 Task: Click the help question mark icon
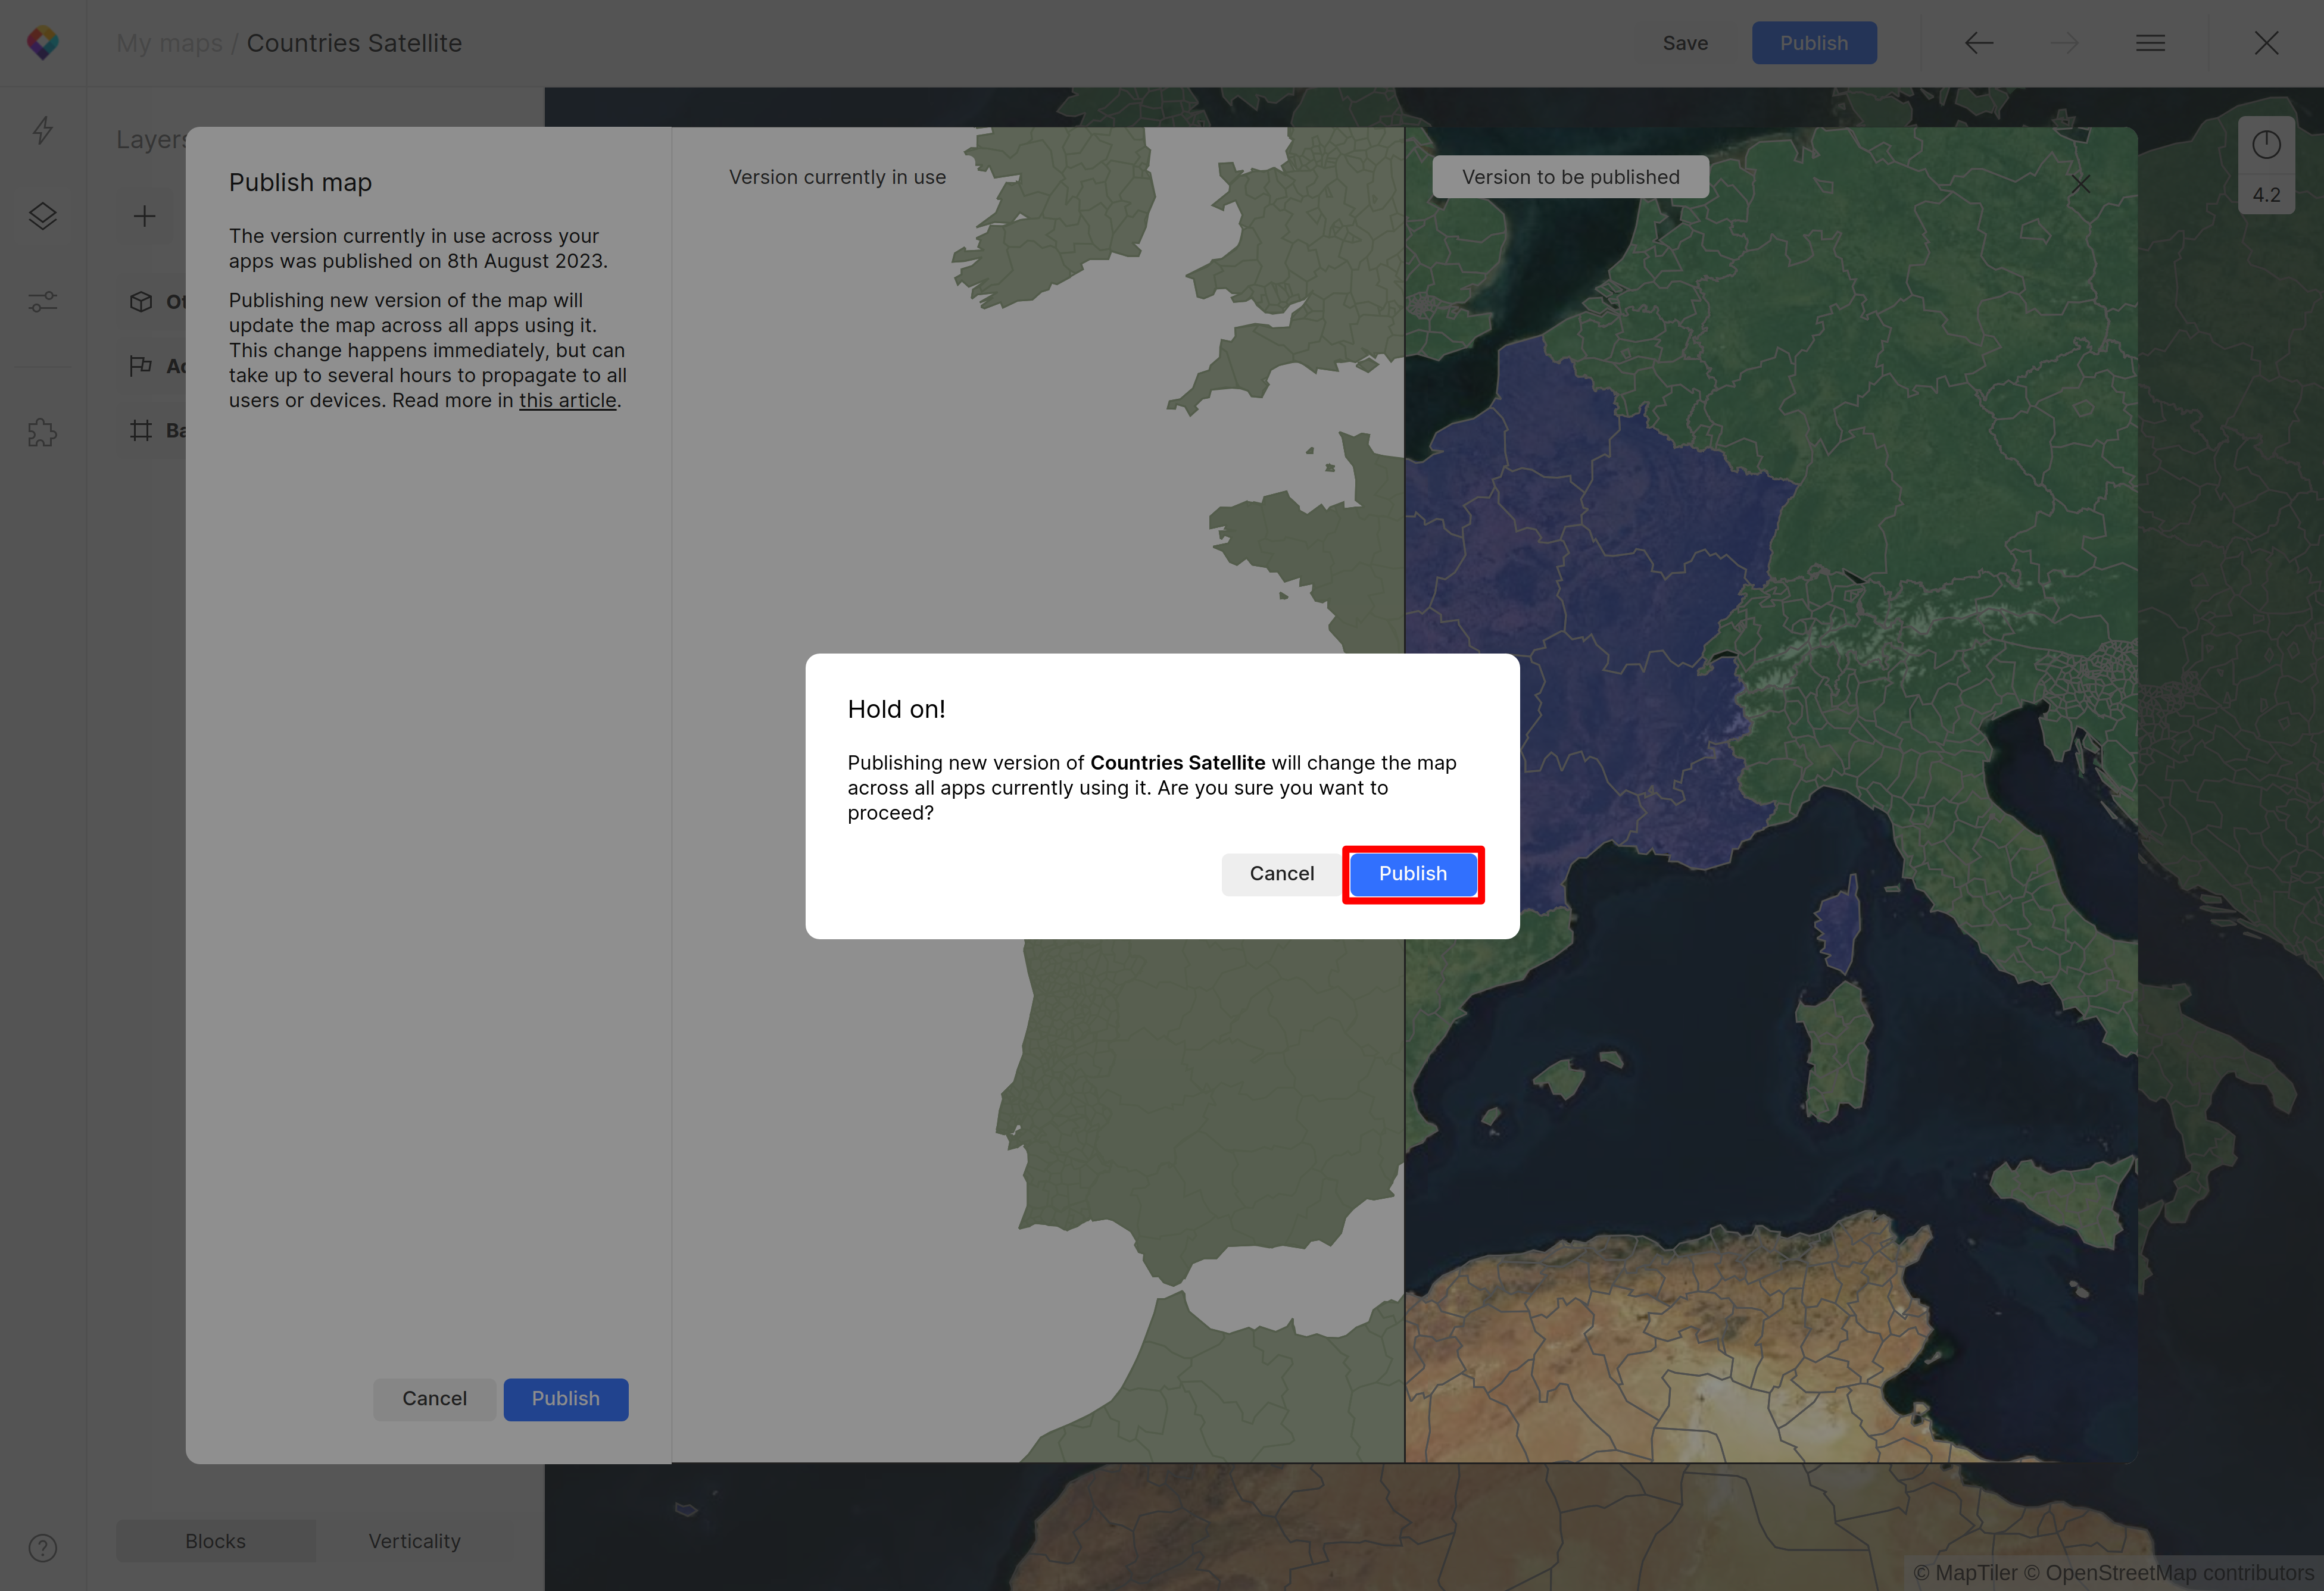pos(43,1547)
